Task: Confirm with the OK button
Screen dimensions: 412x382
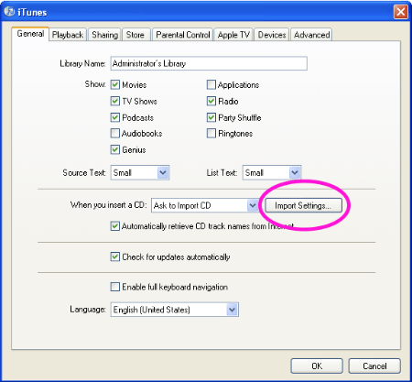Action: [317, 366]
